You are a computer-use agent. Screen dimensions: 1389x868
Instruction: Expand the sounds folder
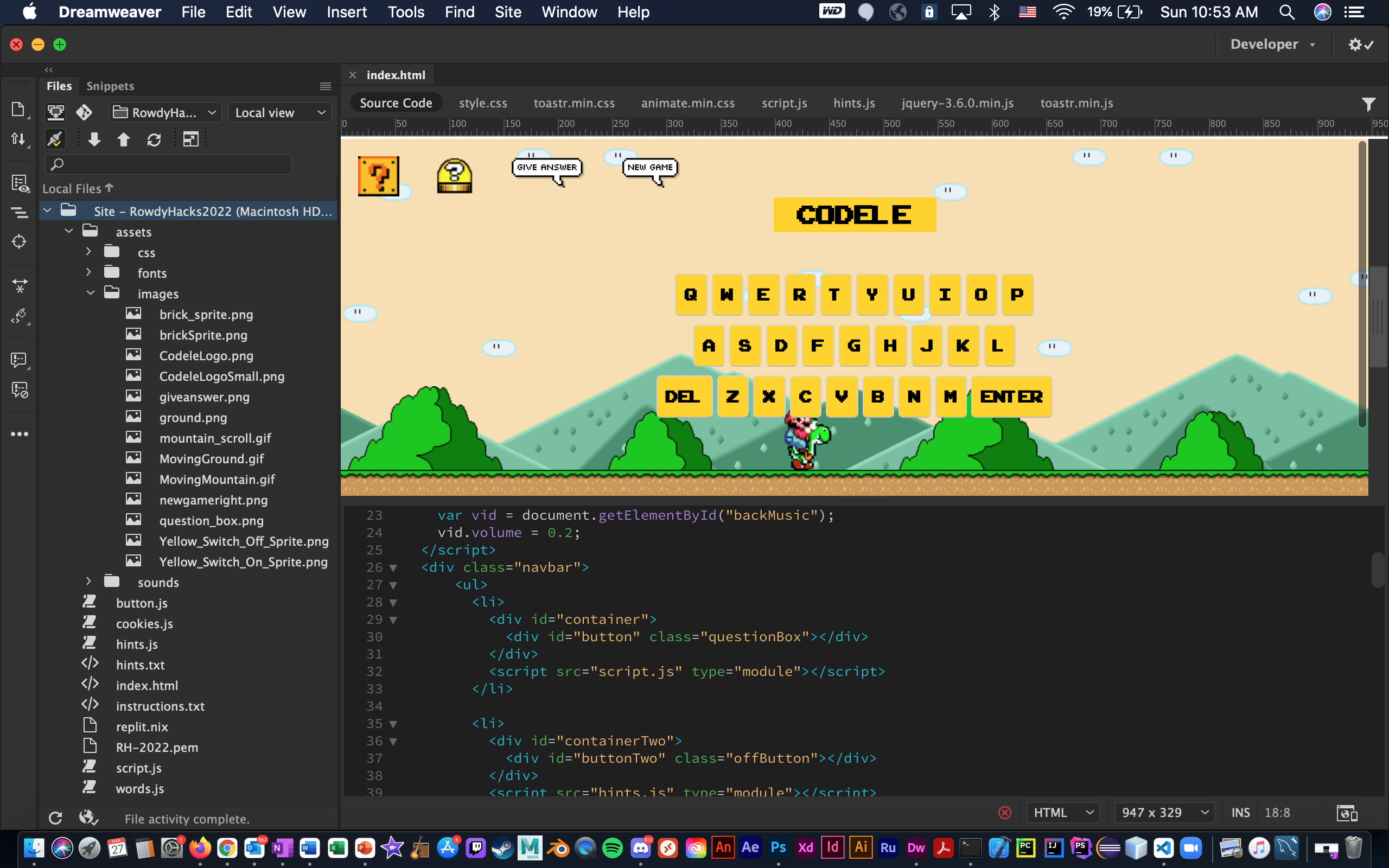click(x=88, y=582)
